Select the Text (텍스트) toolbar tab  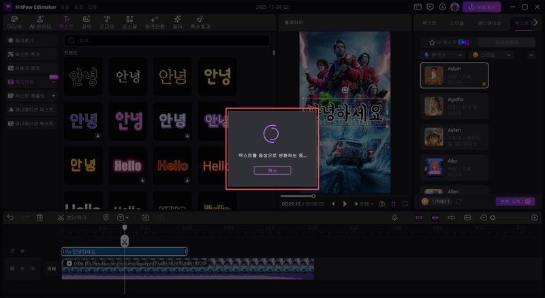pos(66,22)
